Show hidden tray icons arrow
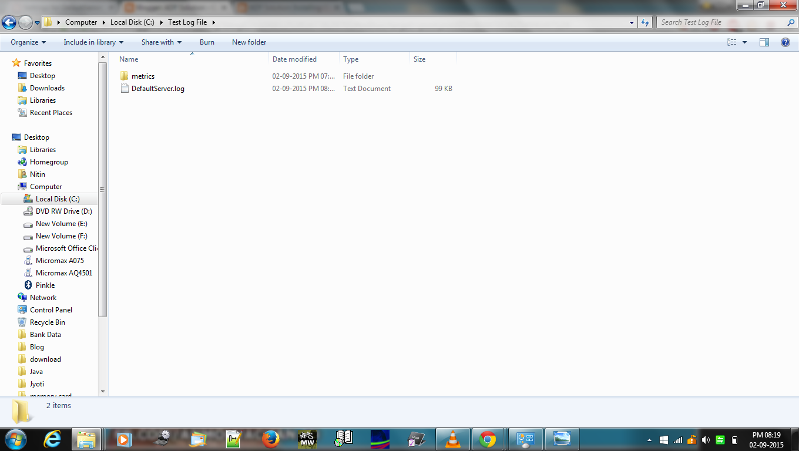 click(649, 440)
